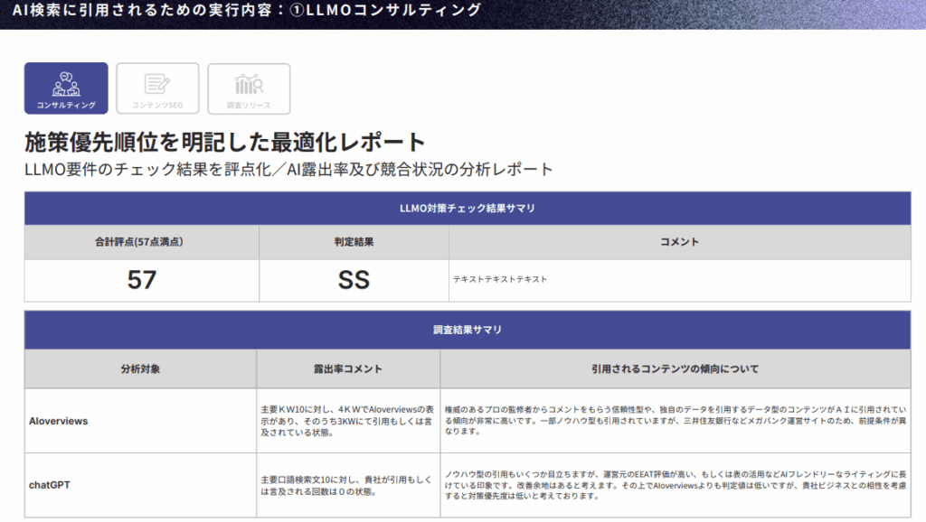
Task: Click the heading 施策優先順位を明記した最適化レポート
Action: coord(224,142)
